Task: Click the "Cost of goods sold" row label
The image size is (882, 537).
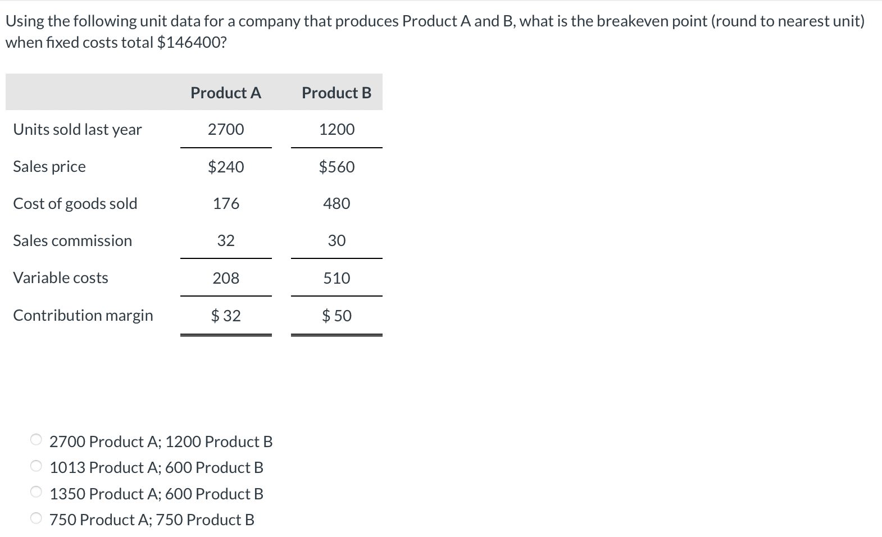Action: (75, 203)
